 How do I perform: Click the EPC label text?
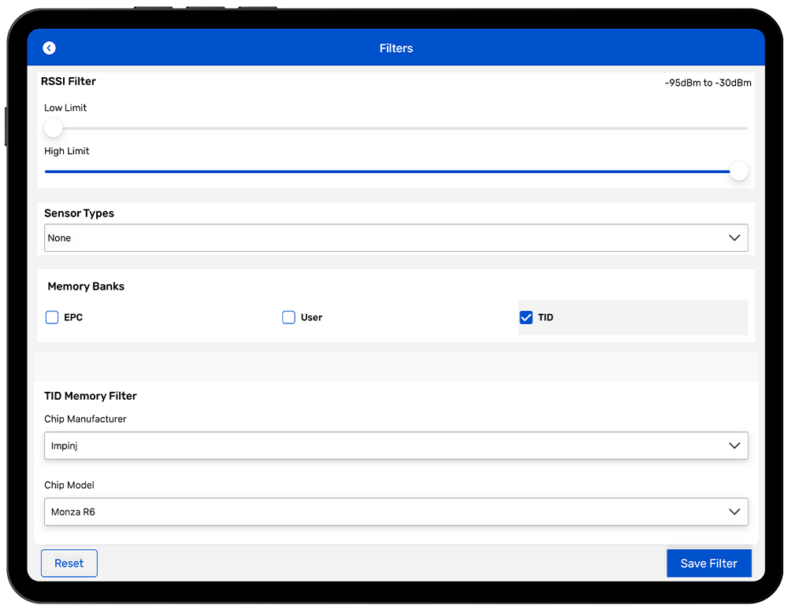pyautogui.click(x=73, y=317)
